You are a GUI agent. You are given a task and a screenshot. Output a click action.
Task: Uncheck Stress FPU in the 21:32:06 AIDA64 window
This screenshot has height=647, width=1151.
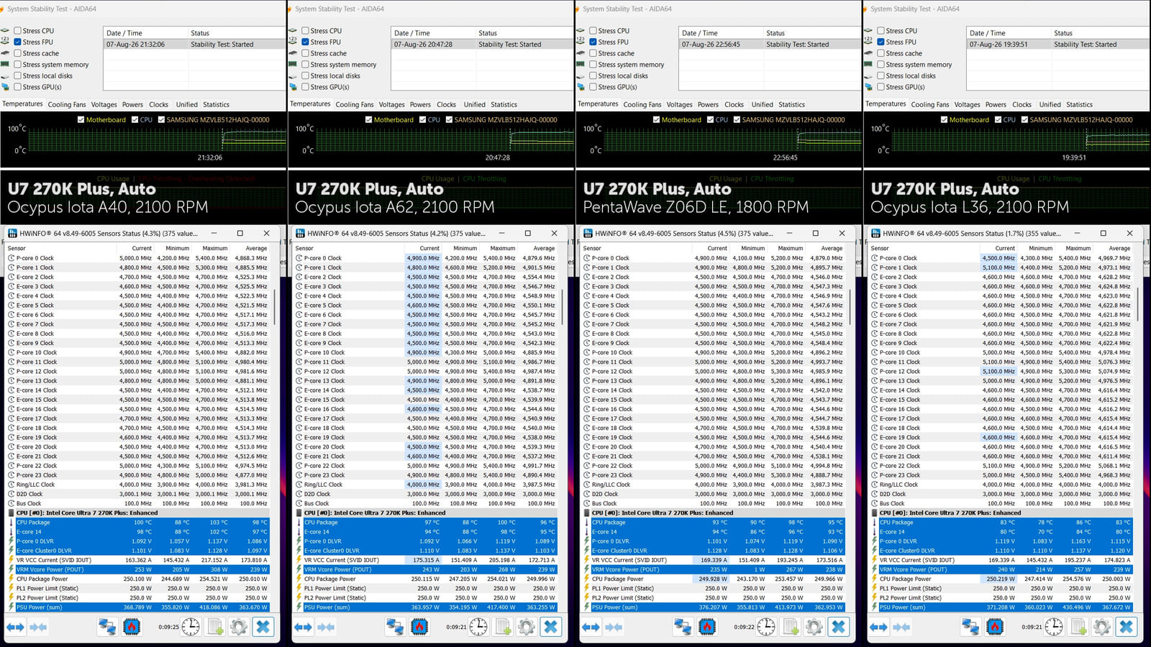pyautogui.click(x=17, y=42)
